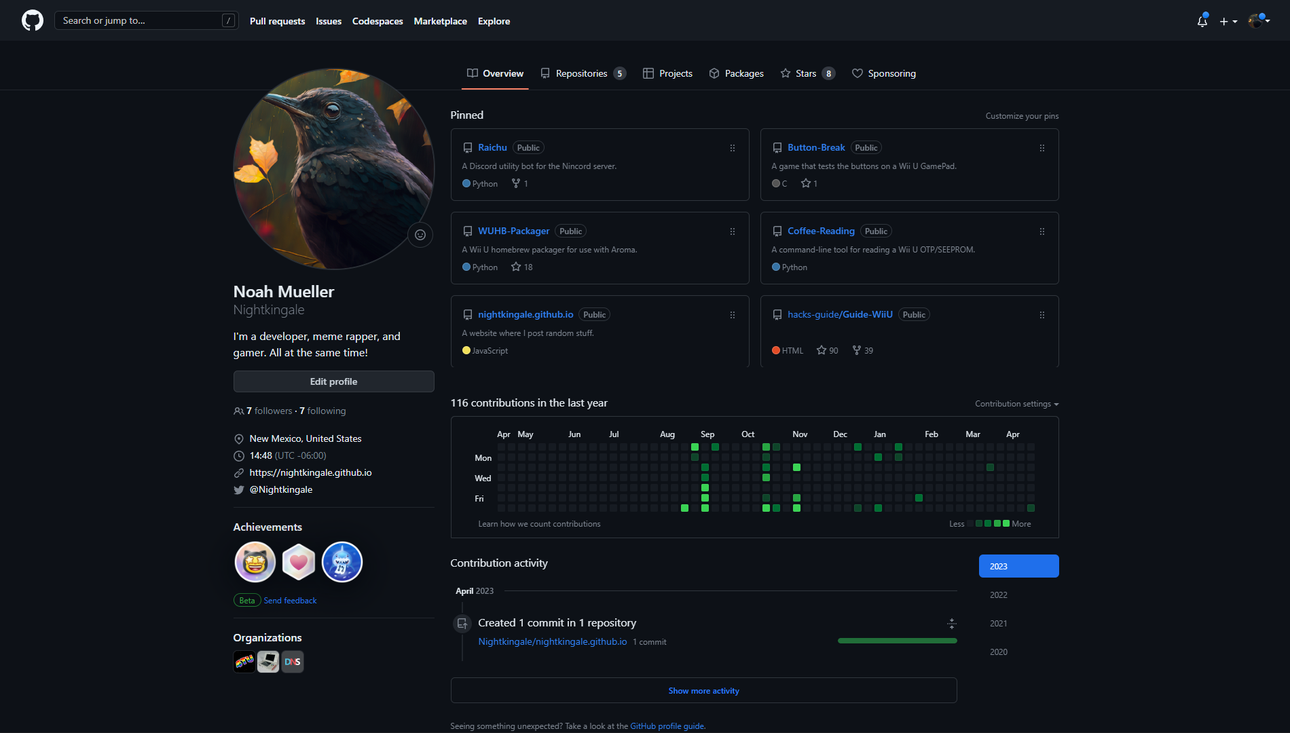
Task: Click the grip dots on the Coffee-Reading card
Action: (x=1042, y=231)
